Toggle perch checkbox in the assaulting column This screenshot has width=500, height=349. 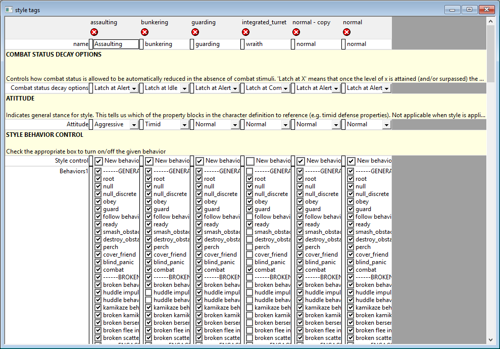click(x=98, y=247)
